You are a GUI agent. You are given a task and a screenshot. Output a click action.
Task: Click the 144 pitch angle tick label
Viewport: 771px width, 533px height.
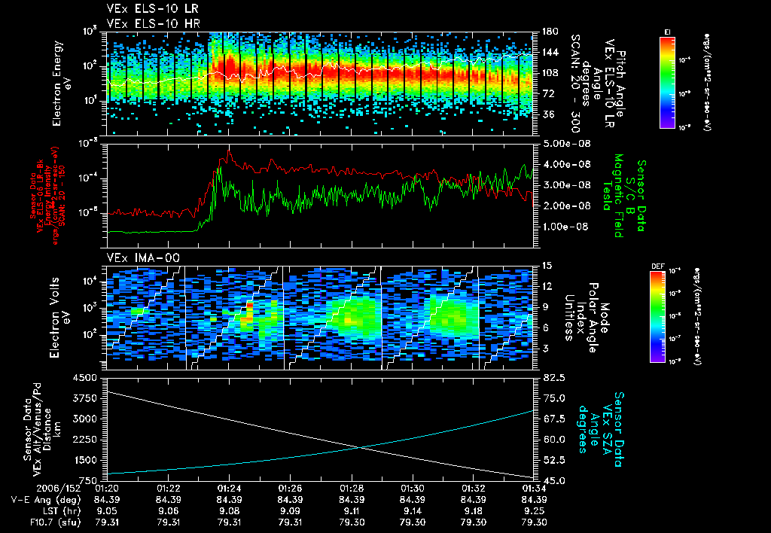[550, 52]
